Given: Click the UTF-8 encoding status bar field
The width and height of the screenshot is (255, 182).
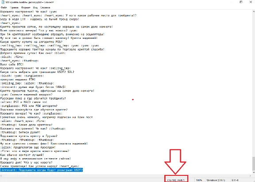Looking at the screenshot, I should tap(235, 180).
